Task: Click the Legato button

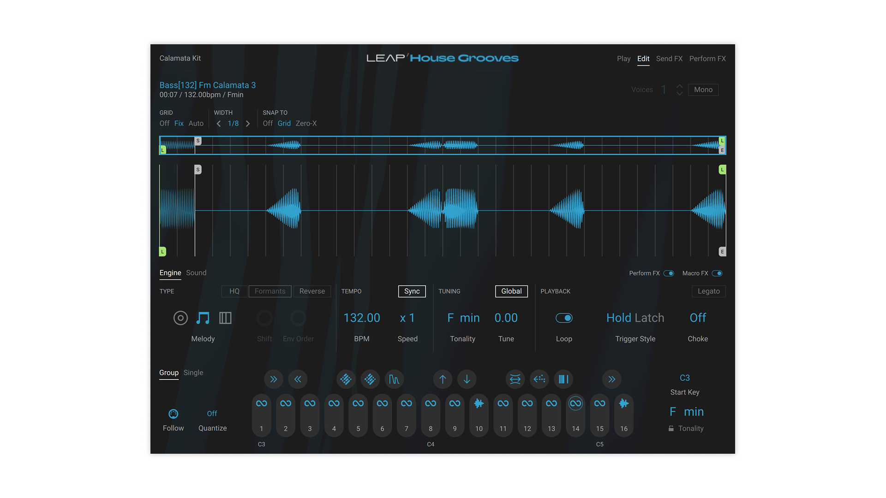Action: click(708, 291)
